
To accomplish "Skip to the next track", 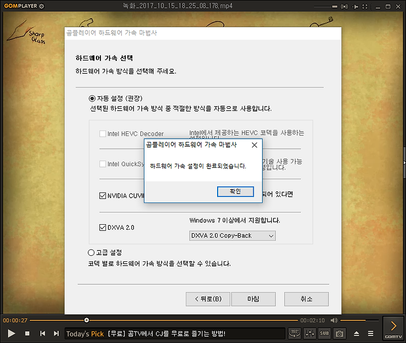I will pyautogui.click(x=56, y=333).
